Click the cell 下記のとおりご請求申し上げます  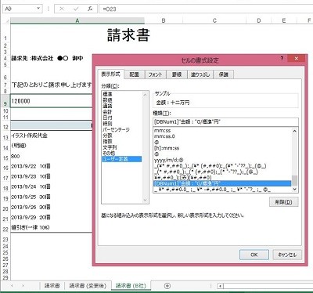click(x=52, y=85)
